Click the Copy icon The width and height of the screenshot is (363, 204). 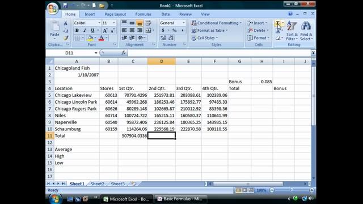pyautogui.click(x=66, y=31)
